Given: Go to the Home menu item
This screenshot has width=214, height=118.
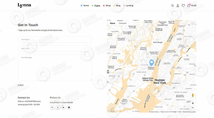Looking at the screenshot, I should [86, 6].
